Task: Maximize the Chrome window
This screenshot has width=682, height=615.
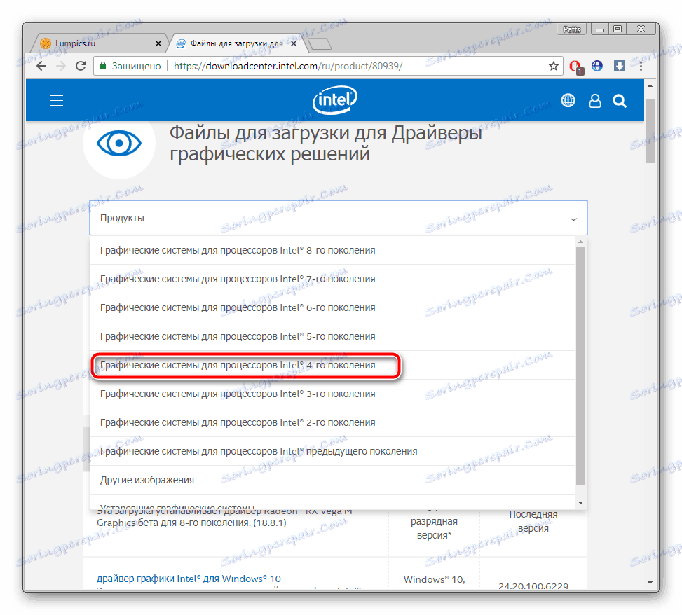Action: tap(618, 29)
